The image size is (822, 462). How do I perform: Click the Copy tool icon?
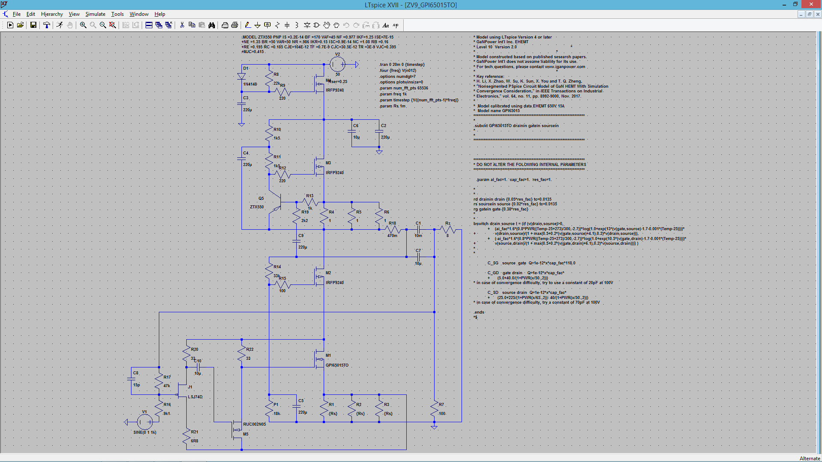(192, 25)
